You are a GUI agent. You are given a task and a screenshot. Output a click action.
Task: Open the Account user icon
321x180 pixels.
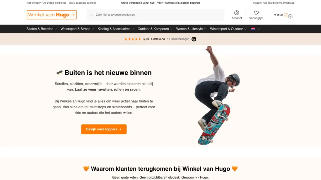click(237, 12)
